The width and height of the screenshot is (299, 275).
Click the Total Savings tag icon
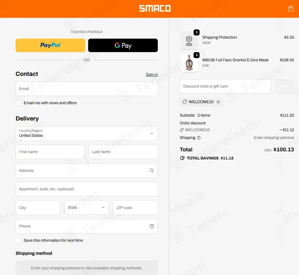182,158
